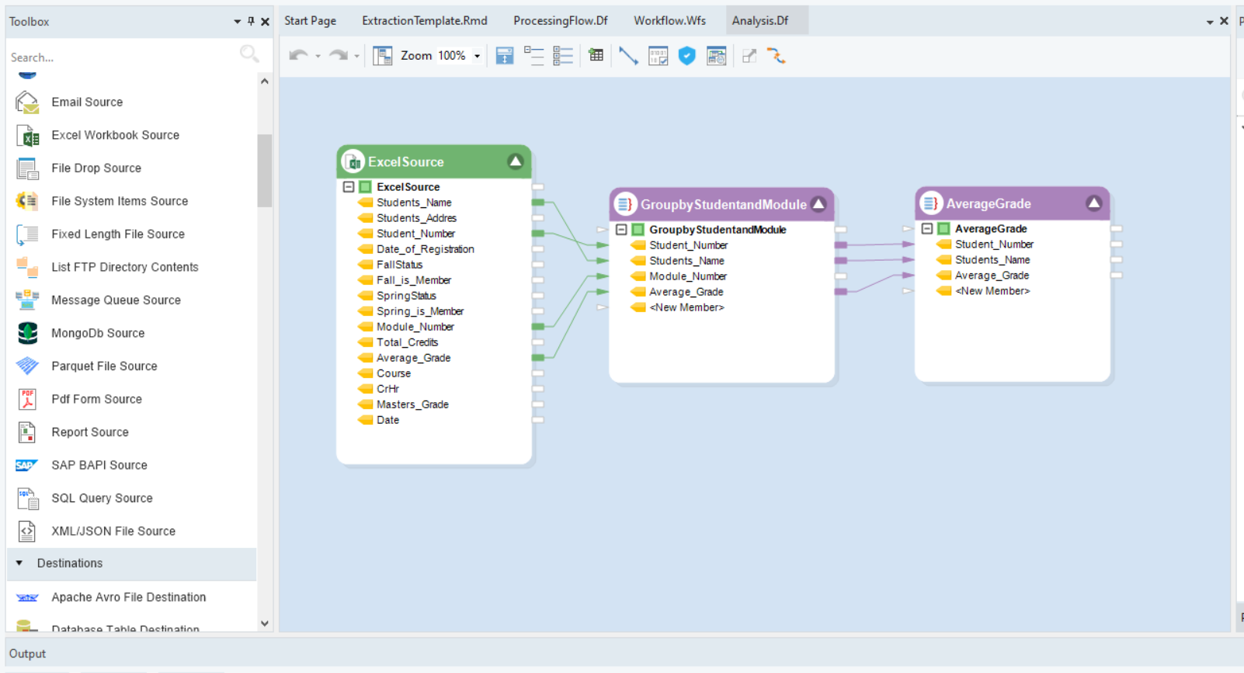Viewport: 1244px width, 673px height.
Task: Click the blue shield verify icon
Action: (686, 56)
